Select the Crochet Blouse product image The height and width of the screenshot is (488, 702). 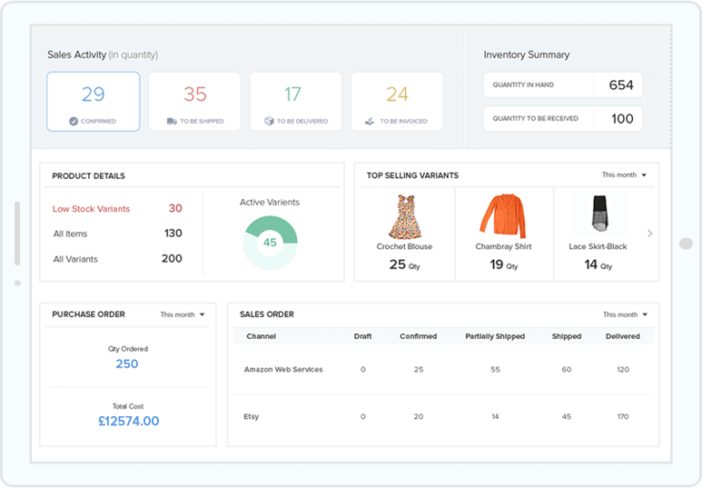[x=404, y=216]
